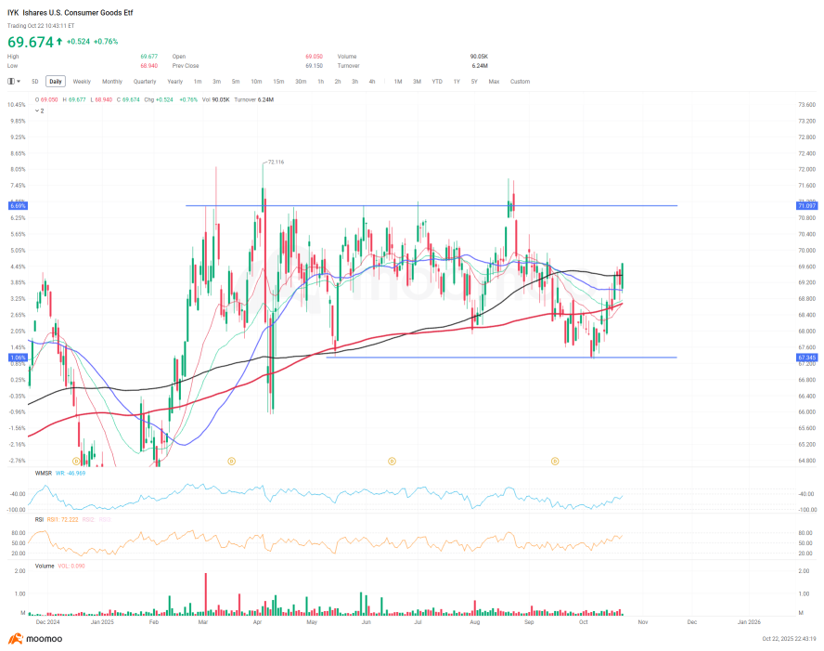Open the Custom range picker
This screenshot has height=651, width=824.
520,82
